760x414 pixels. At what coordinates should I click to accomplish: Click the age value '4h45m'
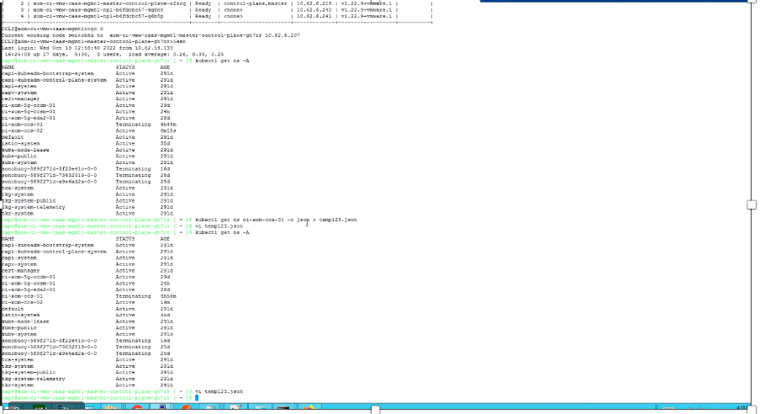point(168,125)
